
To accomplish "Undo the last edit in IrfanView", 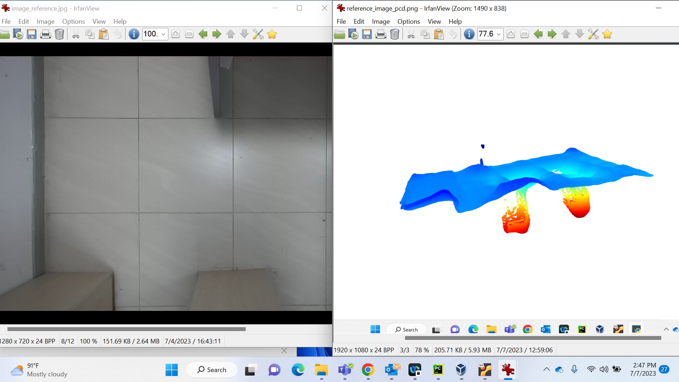I will click(117, 34).
